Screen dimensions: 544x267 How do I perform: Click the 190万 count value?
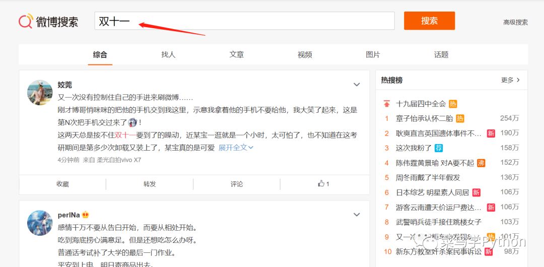coord(510,133)
